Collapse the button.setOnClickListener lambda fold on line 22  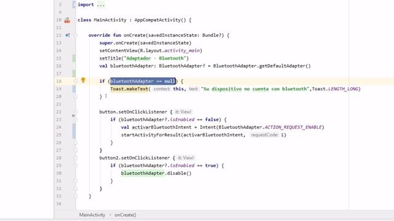click(x=76, y=112)
